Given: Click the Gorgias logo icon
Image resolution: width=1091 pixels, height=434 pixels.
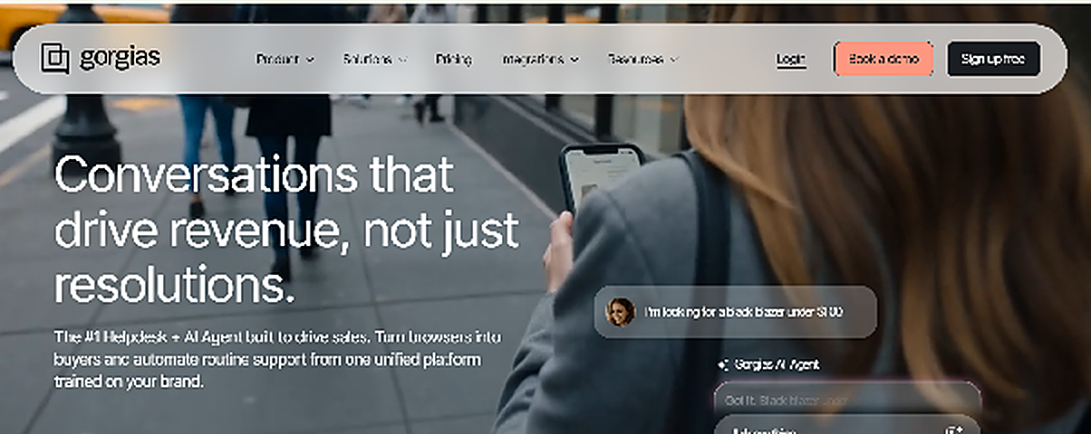Looking at the screenshot, I should (x=55, y=59).
